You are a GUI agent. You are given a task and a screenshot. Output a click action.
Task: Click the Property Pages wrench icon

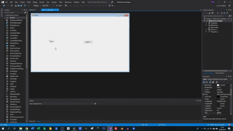pos(217,82)
